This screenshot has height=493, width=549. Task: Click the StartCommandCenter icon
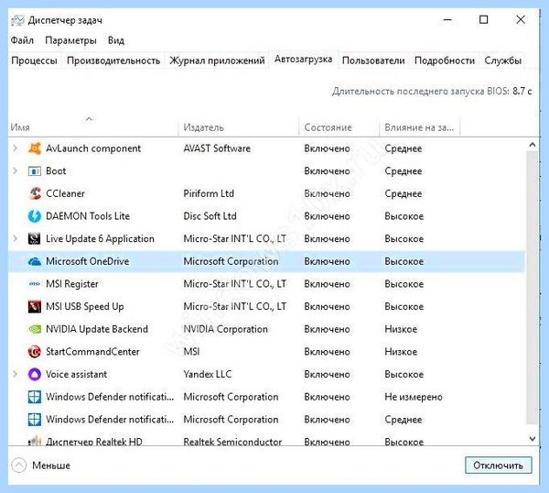[35, 351]
